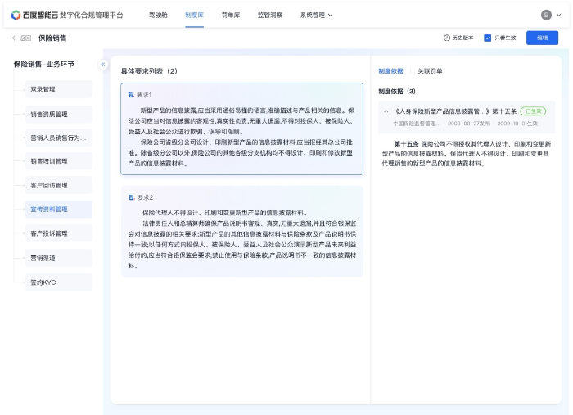Select 营销渠道 in the tree
This screenshot has width=573, height=415.
59,258
